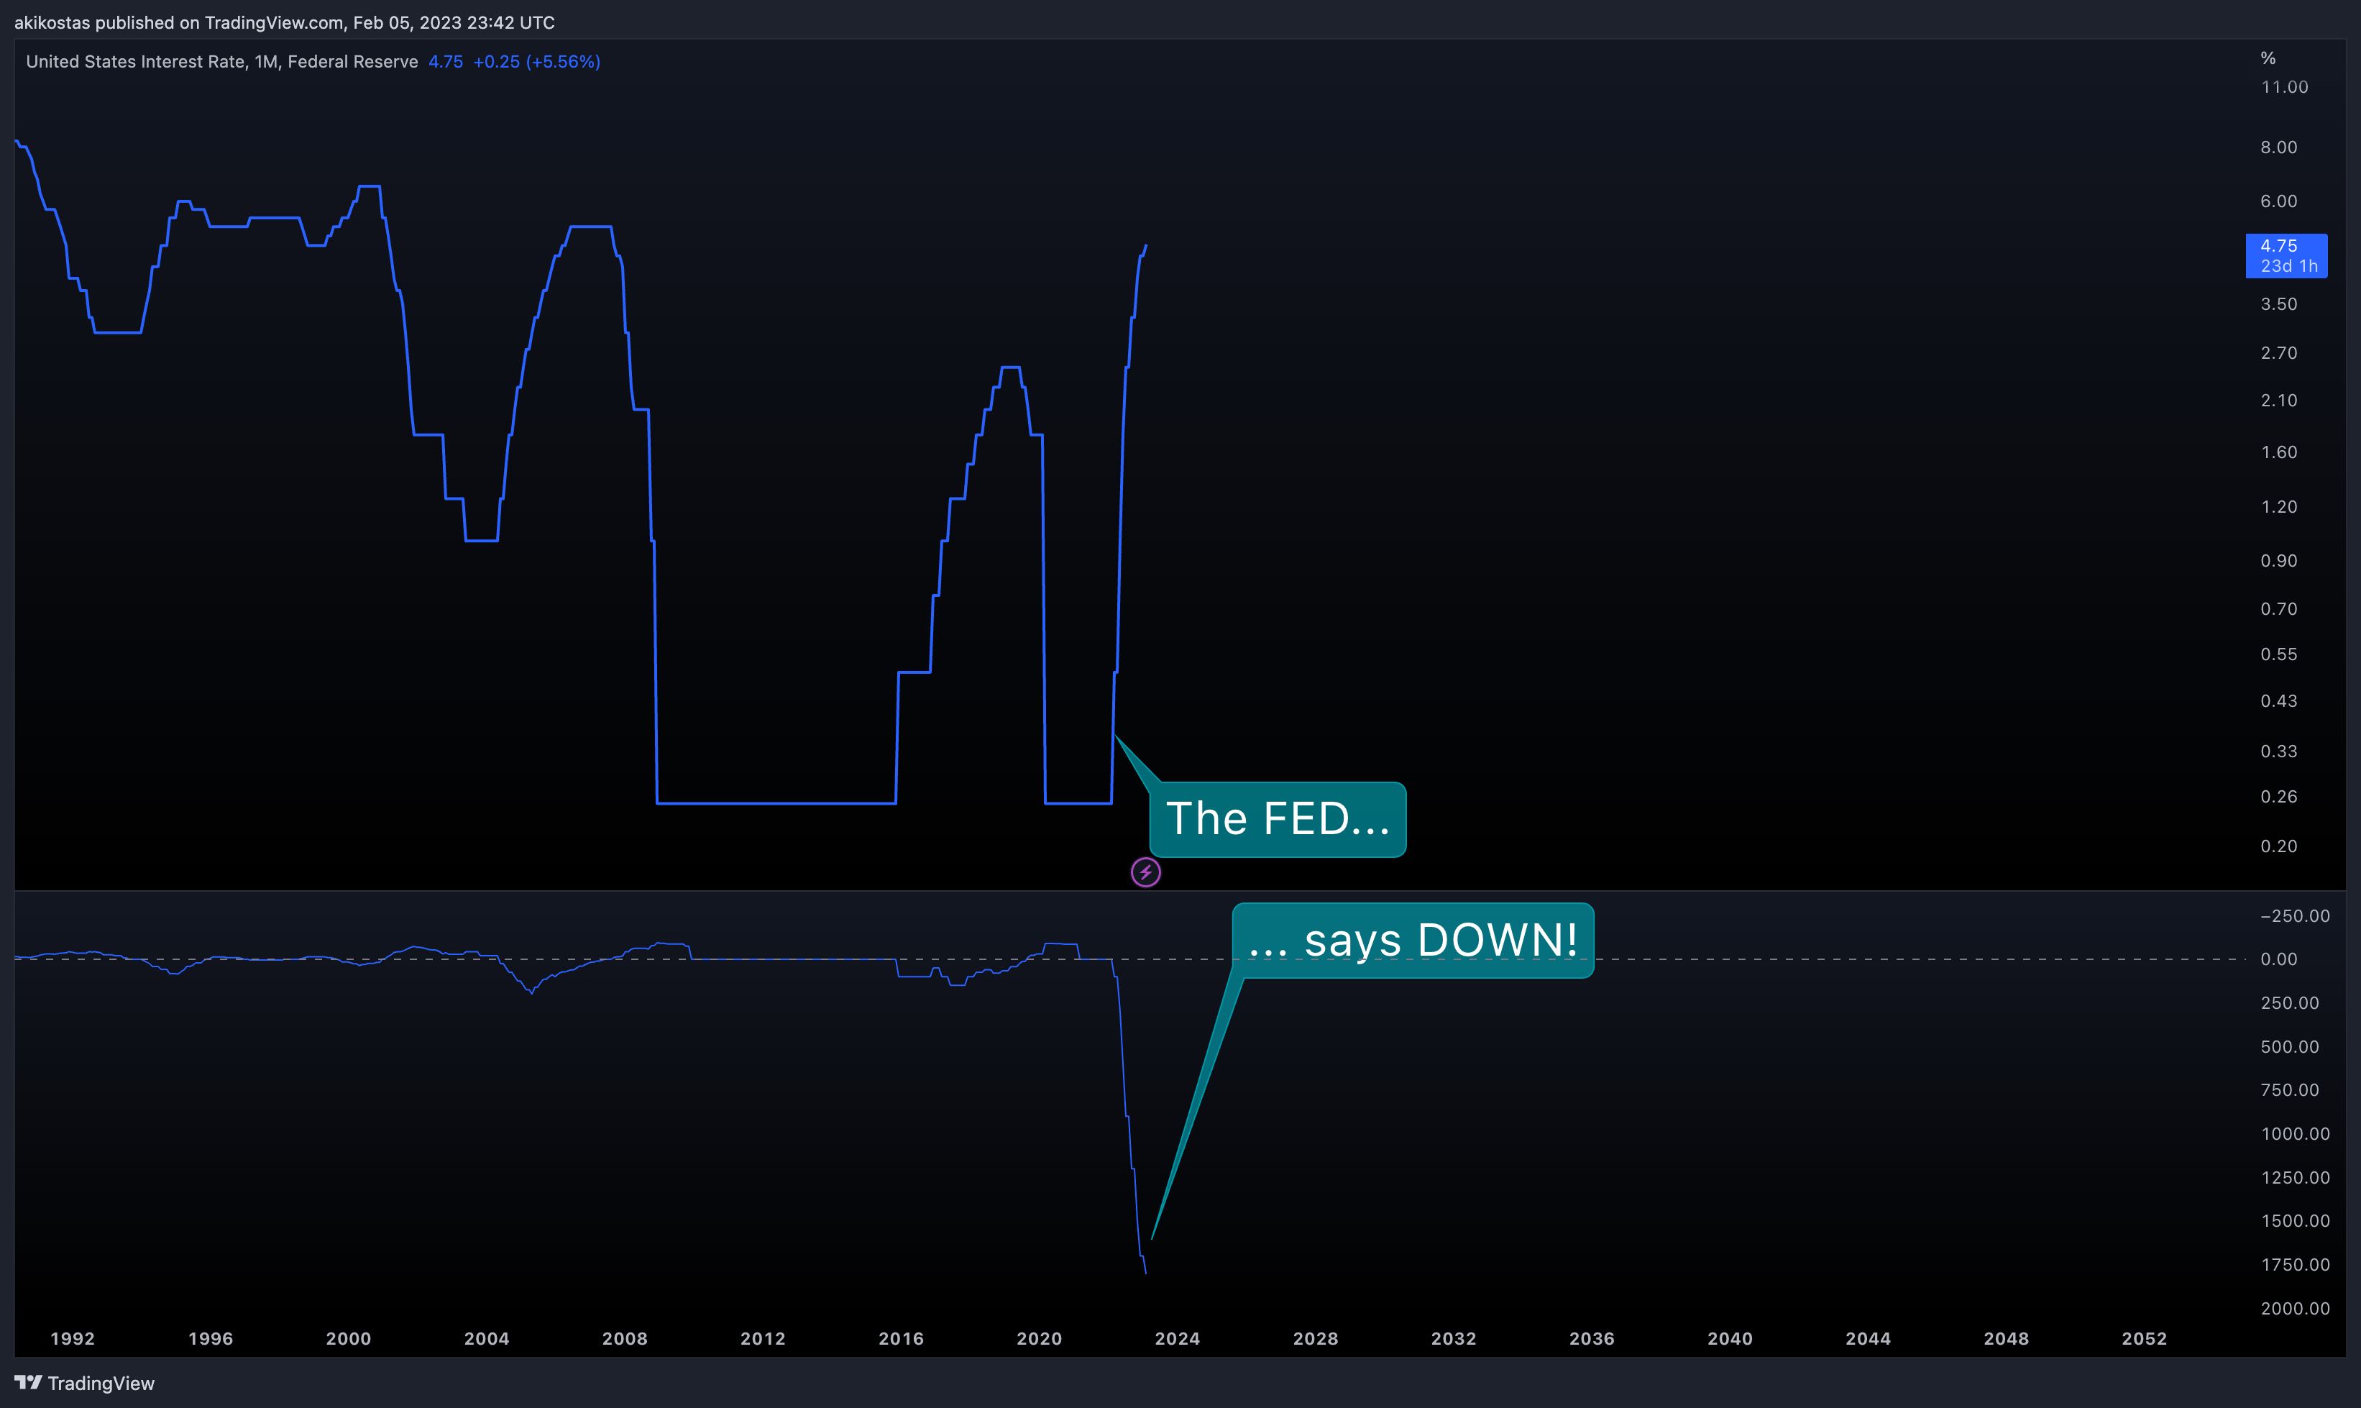Click the 1750.00 label on lower pane scale
Image resolution: width=2361 pixels, height=1408 pixels.
tap(2295, 1265)
